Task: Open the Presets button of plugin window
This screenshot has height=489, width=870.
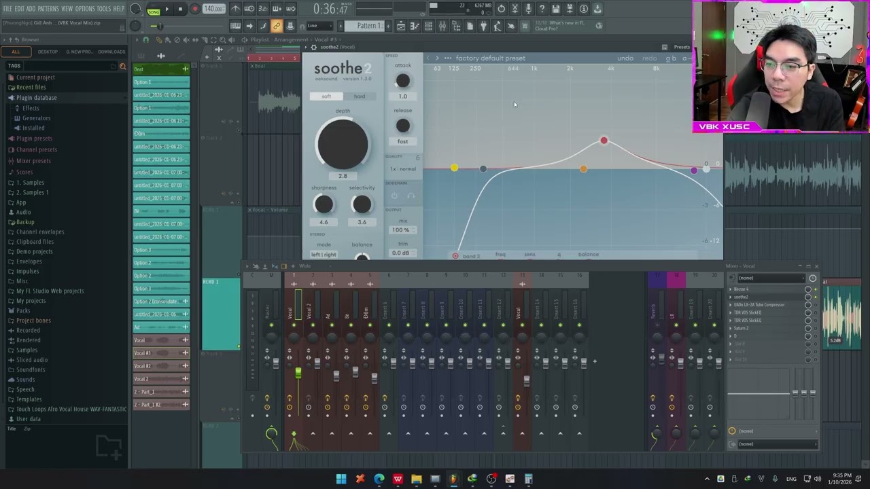Action: (x=681, y=47)
